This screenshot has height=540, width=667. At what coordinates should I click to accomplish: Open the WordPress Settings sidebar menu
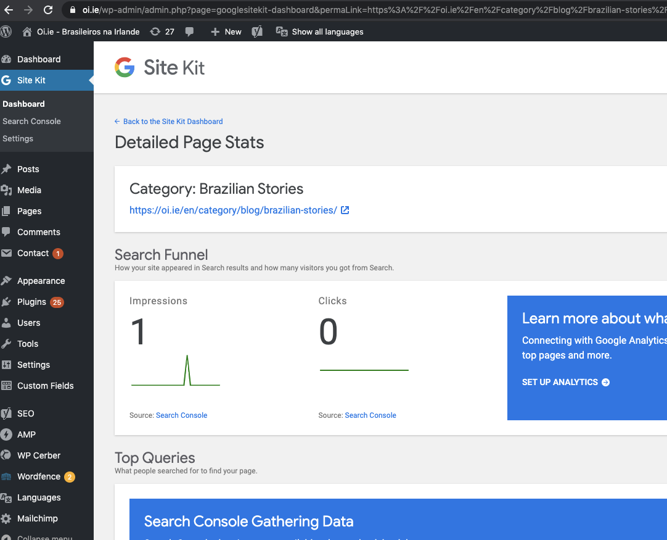[47, 365]
